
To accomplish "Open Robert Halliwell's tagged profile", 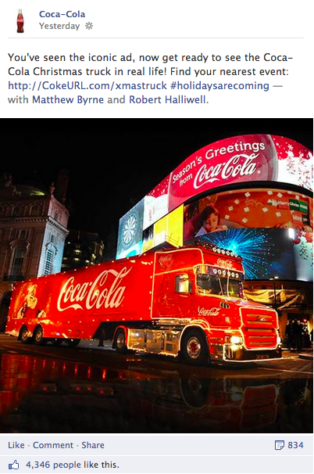I will click(x=168, y=99).
